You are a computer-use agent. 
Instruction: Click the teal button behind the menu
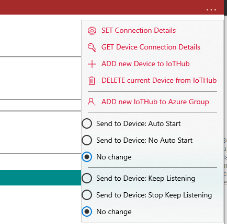pos(41,178)
